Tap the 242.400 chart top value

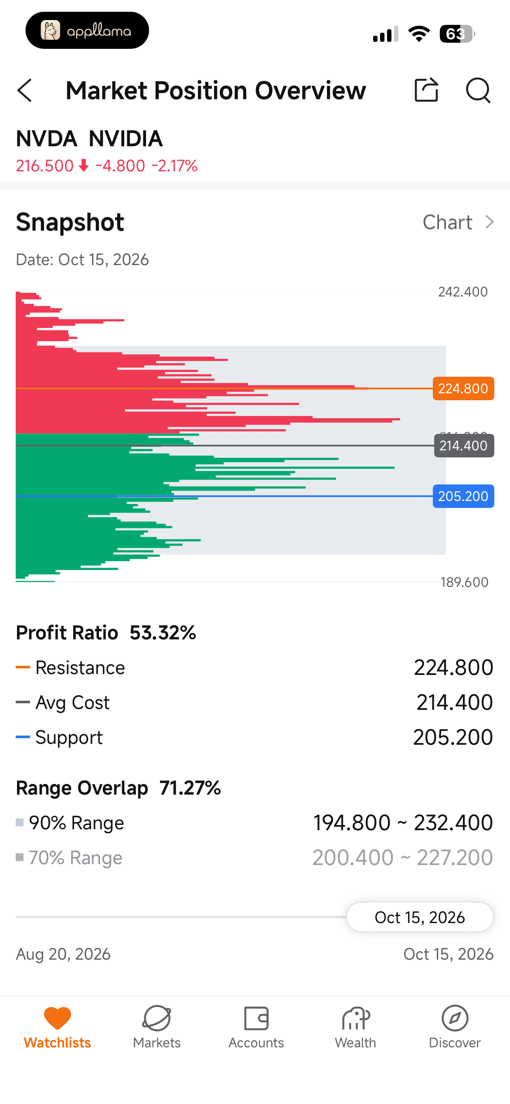[463, 292]
